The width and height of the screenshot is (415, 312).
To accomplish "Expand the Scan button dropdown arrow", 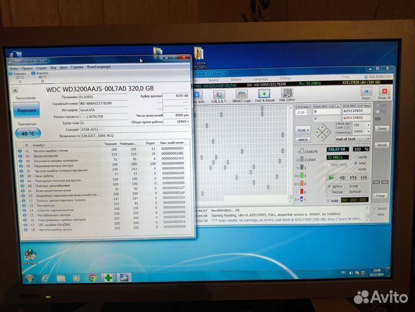I will click(309, 131).
